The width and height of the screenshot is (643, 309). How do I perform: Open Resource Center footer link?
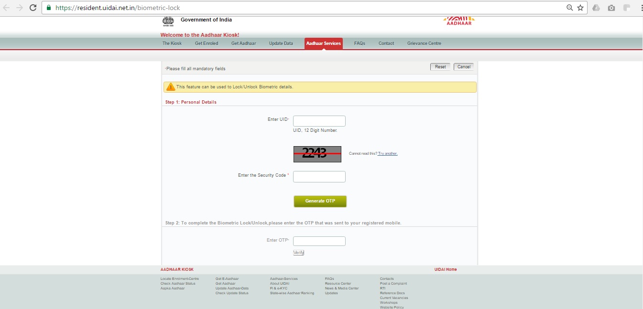338,283
